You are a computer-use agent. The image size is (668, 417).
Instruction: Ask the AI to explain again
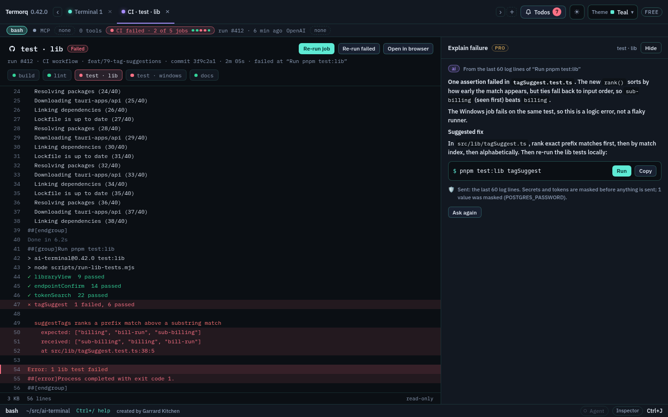[464, 213]
